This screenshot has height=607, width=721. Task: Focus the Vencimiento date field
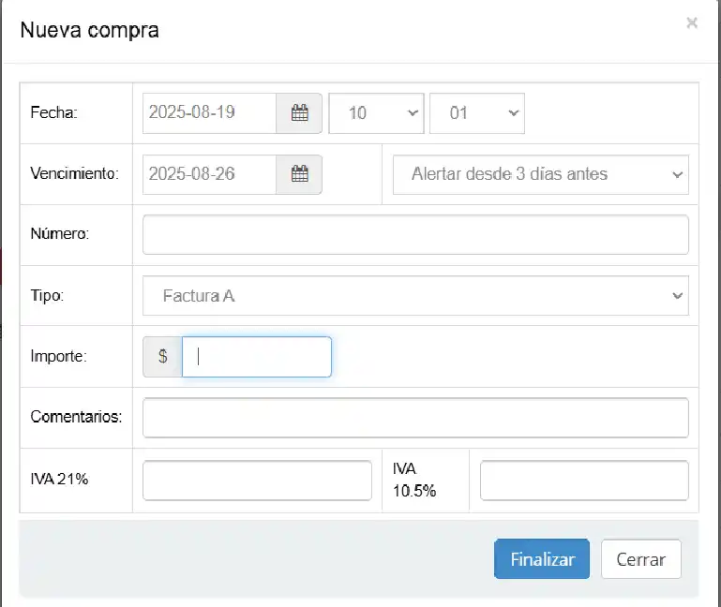click(x=210, y=174)
